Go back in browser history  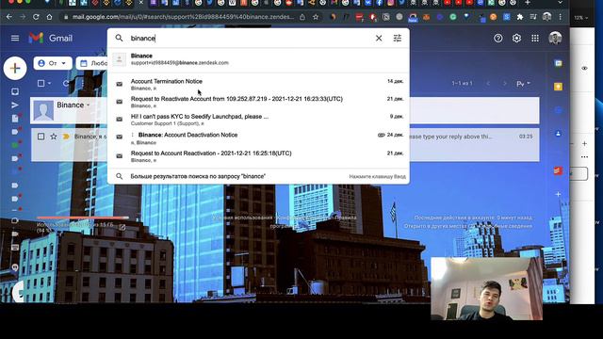coord(9,17)
